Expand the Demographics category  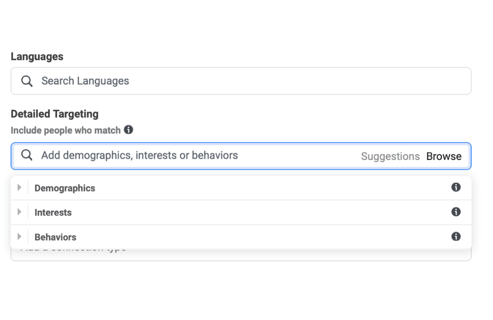click(19, 187)
